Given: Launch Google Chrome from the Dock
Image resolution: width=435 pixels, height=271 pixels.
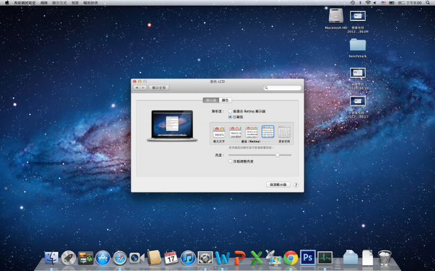Looking at the screenshot, I should (x=290, y=259).
